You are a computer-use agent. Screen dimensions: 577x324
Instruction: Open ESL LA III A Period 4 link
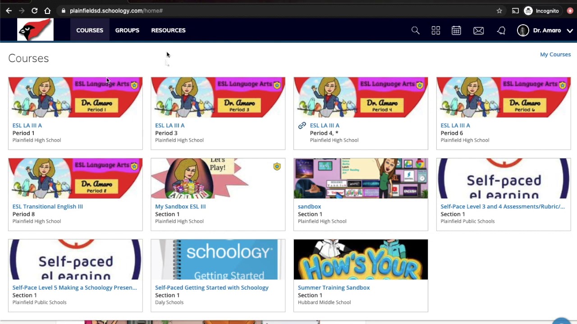coord(325,126)
